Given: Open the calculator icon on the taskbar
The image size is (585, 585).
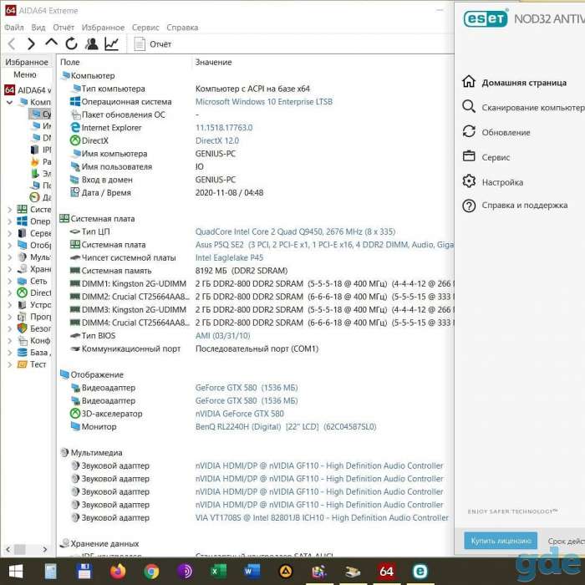Looking at the screenshot, I should 51,571.
